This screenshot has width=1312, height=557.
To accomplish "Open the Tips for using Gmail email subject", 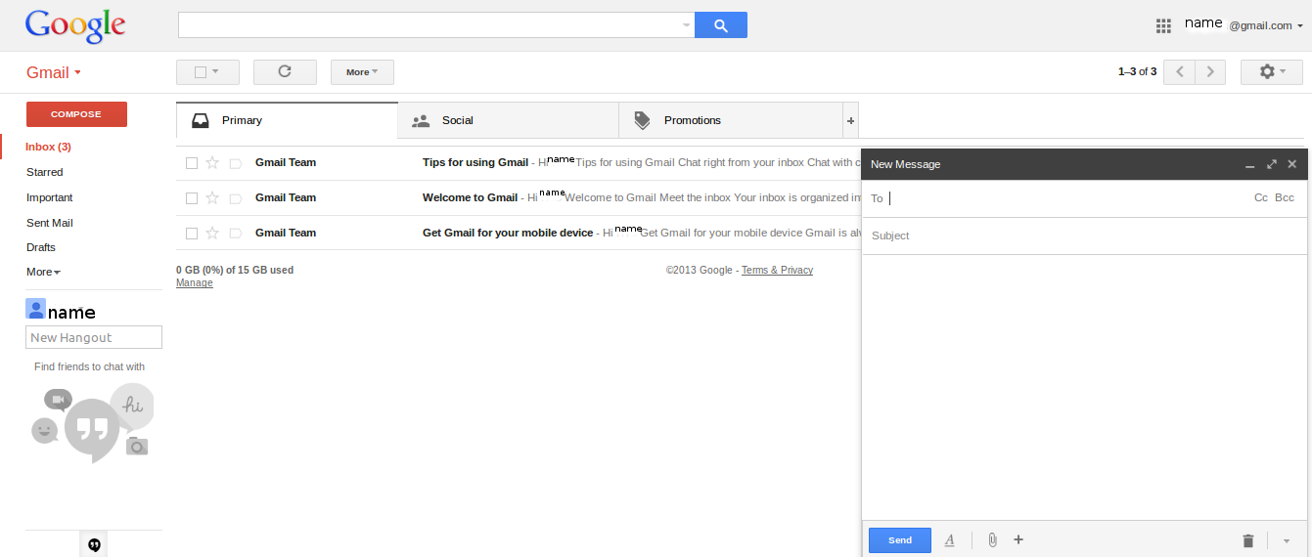I will coord(475,162).
